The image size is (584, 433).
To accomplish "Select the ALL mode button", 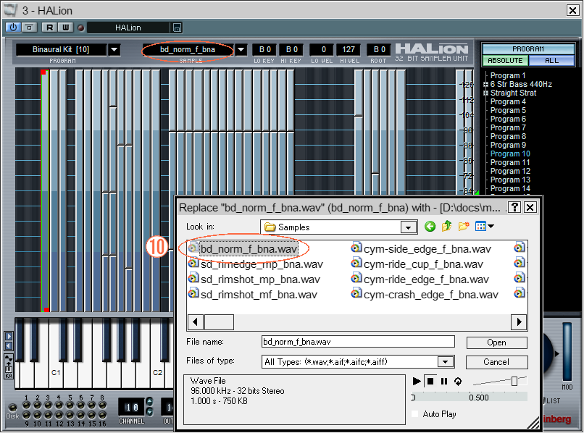I will (x=551, y=60).
